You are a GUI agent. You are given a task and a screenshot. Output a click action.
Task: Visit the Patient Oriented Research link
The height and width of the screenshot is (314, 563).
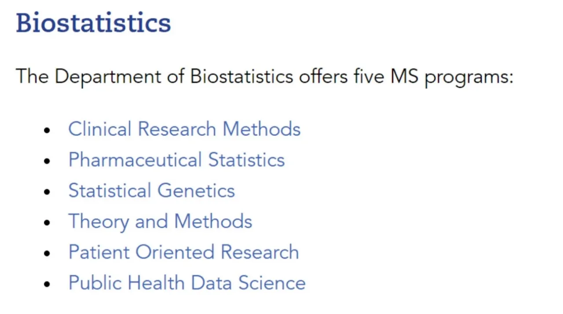(x=183, y=252)
